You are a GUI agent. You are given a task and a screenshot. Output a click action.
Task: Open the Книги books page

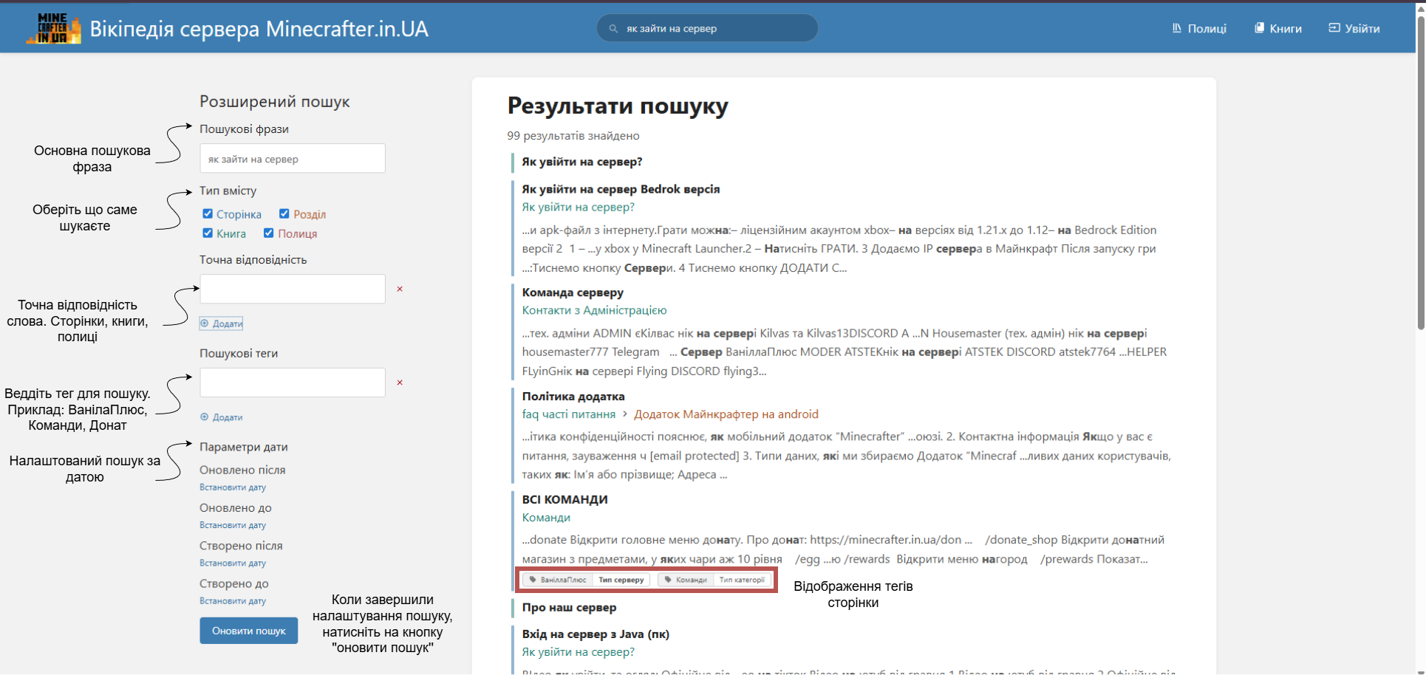pos(1277,29)
